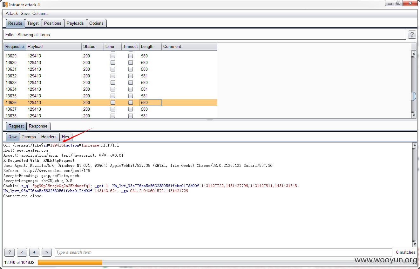This screenshot has height=269, width=420.
Task: Sort by the Payload column header
Action: (54, 46)
